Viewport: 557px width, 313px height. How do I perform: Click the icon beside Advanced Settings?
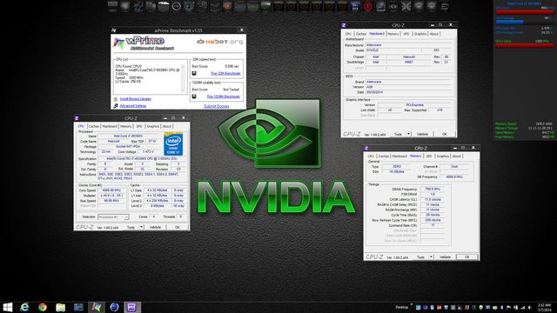pos(116,106)
